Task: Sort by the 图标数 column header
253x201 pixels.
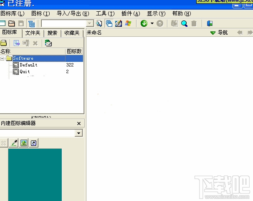Action: tap(74, 51)
